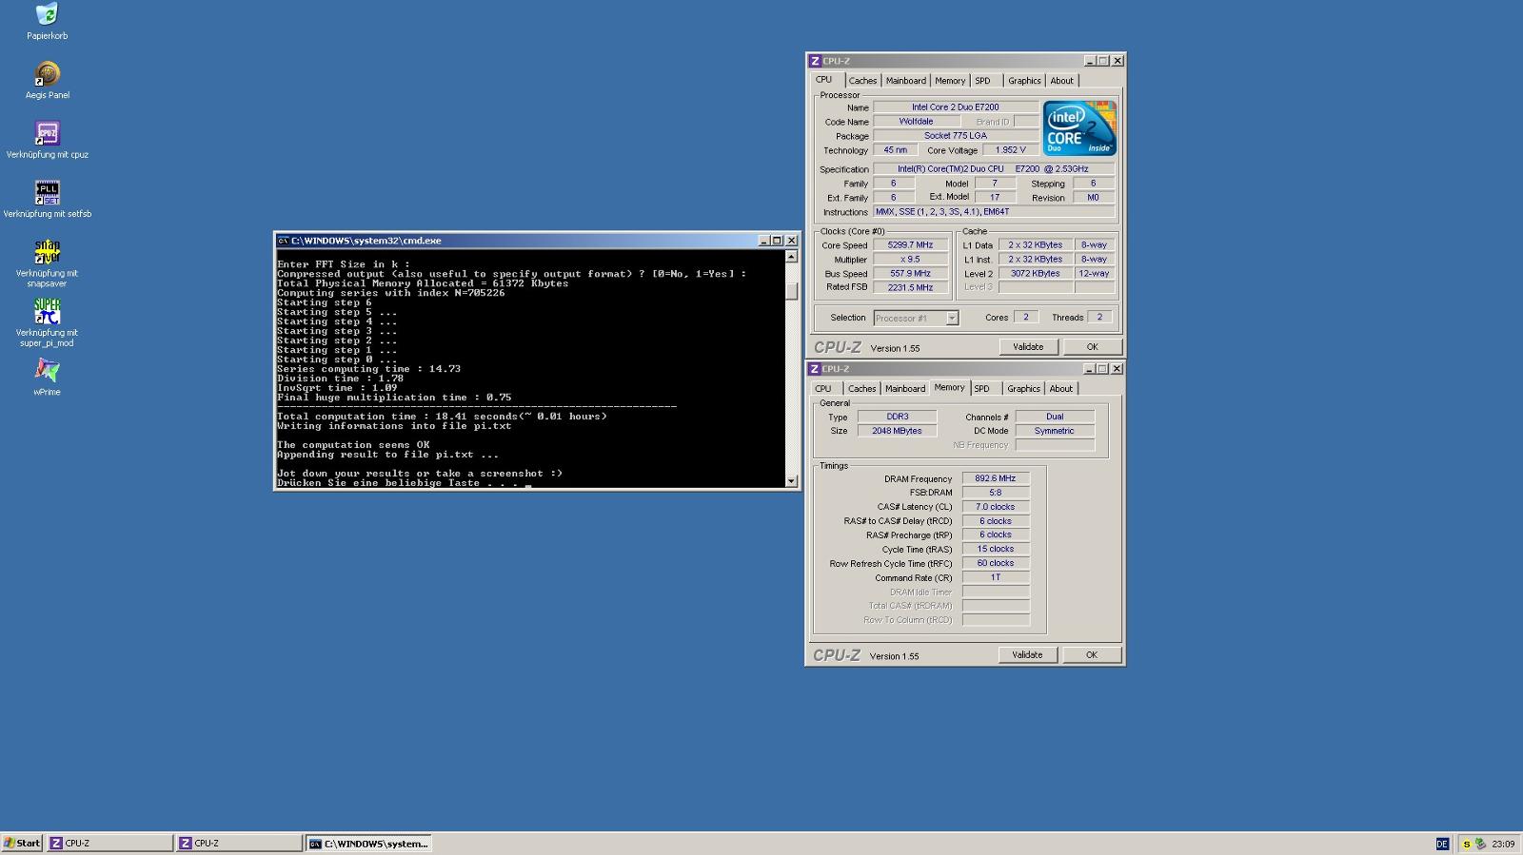Click the Code Name Wolfdale field
Viewport: 1523px width, 855px height.
[x=916, y=122]
